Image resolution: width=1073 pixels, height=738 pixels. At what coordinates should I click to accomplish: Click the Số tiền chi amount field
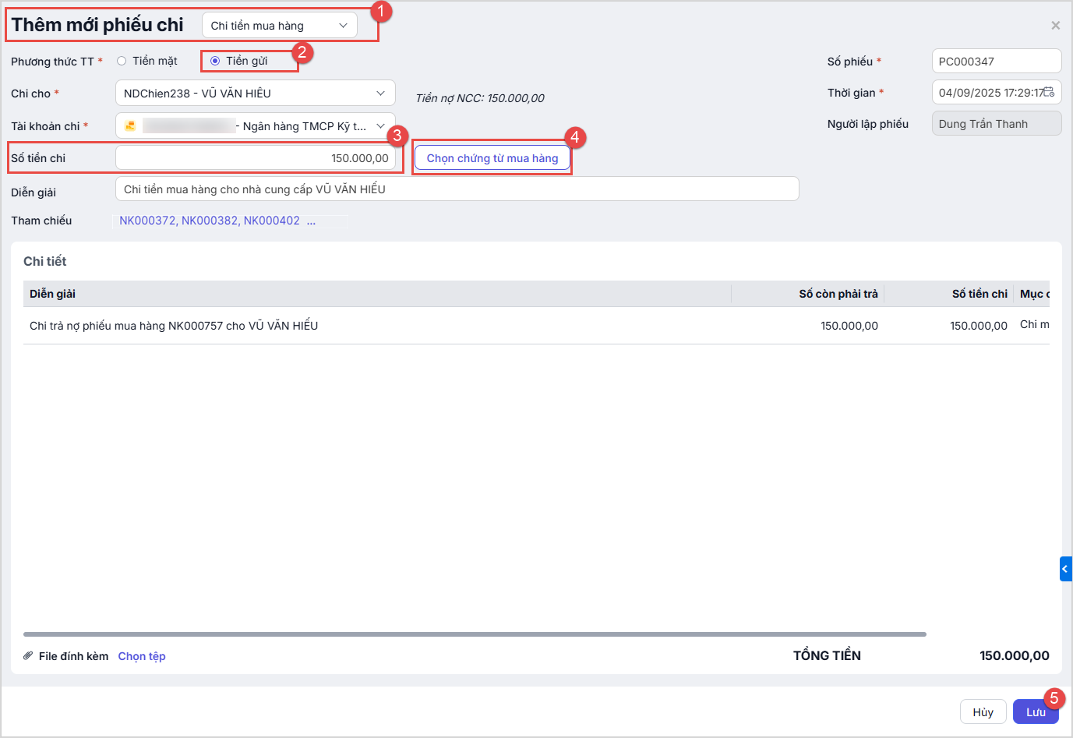[x=255, y=158]
